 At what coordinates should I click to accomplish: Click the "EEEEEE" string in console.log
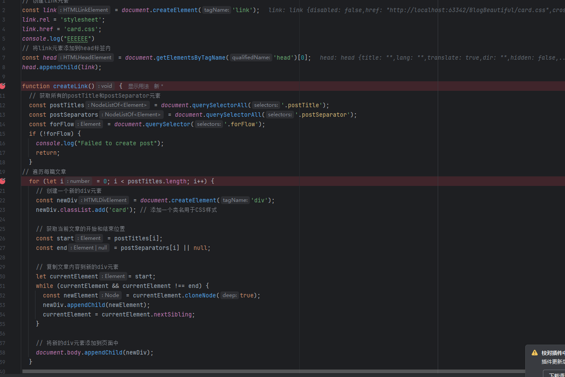(x=79, y=38)
